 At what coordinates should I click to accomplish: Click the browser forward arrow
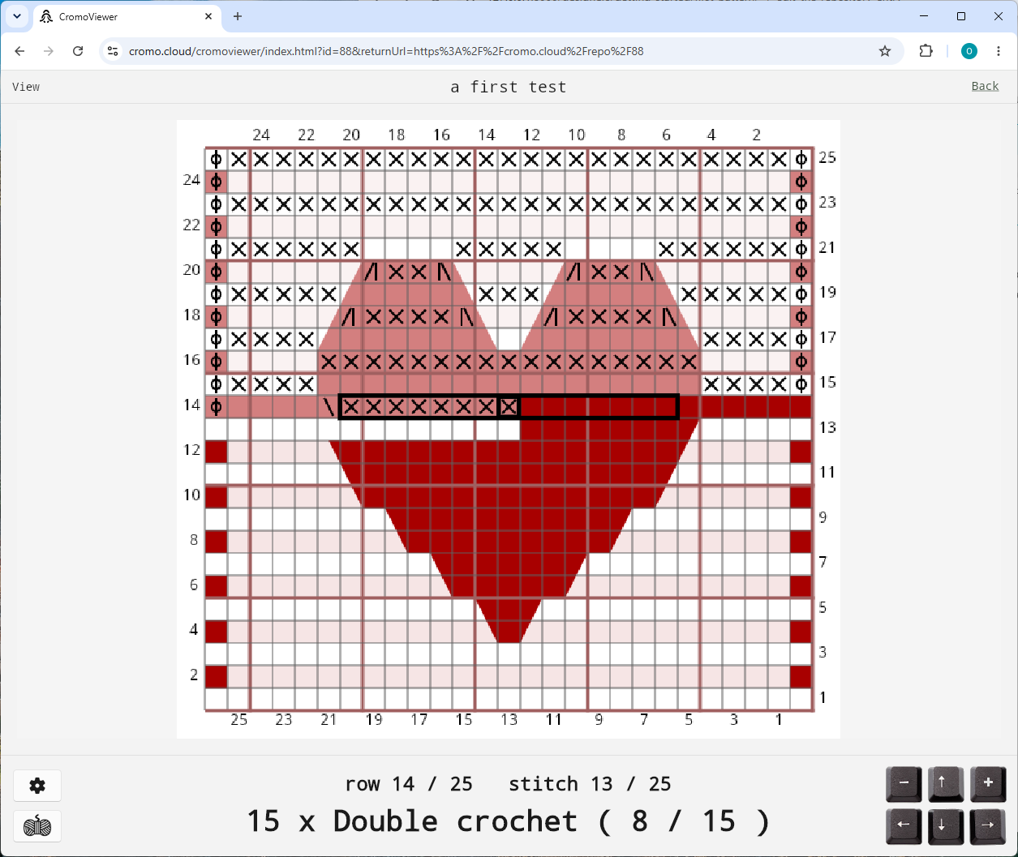click(49, 51)
